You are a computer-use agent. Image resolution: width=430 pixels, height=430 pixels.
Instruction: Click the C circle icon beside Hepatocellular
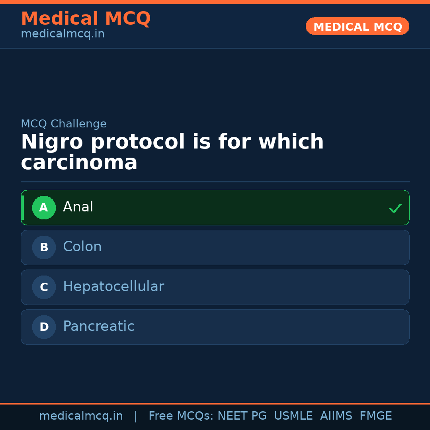point(44,287)
